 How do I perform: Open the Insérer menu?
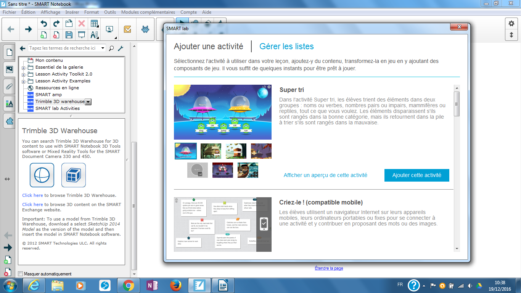(72, 12)
